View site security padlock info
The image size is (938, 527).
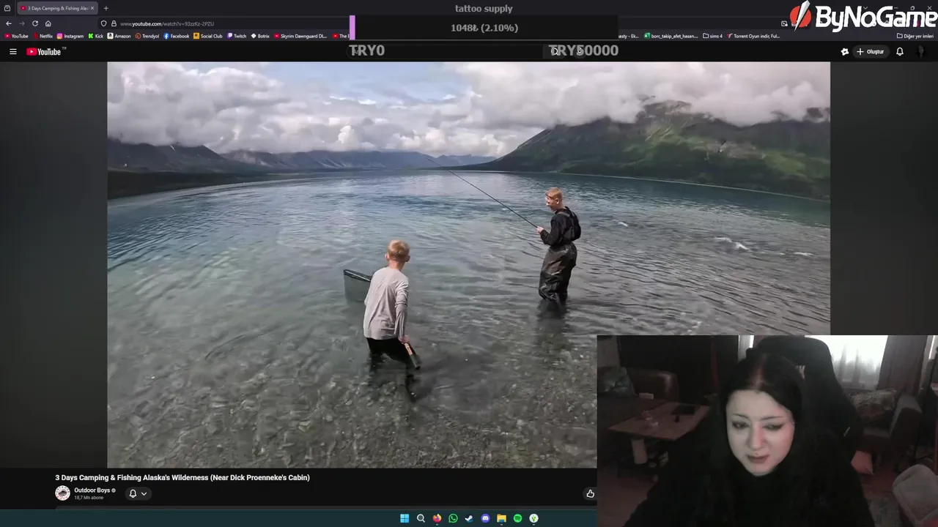tap(114, 23)
